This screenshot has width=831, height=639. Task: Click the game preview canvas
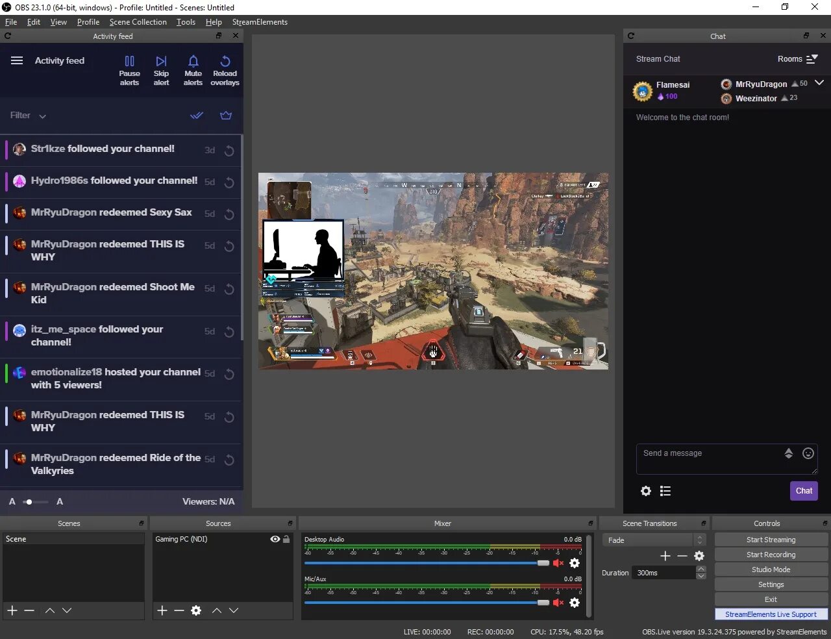point(433,271)
